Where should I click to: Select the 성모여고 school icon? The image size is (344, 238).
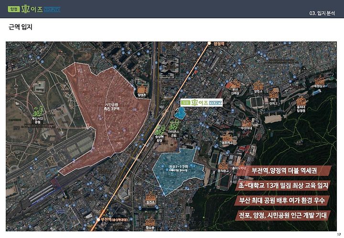click(226, 136)
